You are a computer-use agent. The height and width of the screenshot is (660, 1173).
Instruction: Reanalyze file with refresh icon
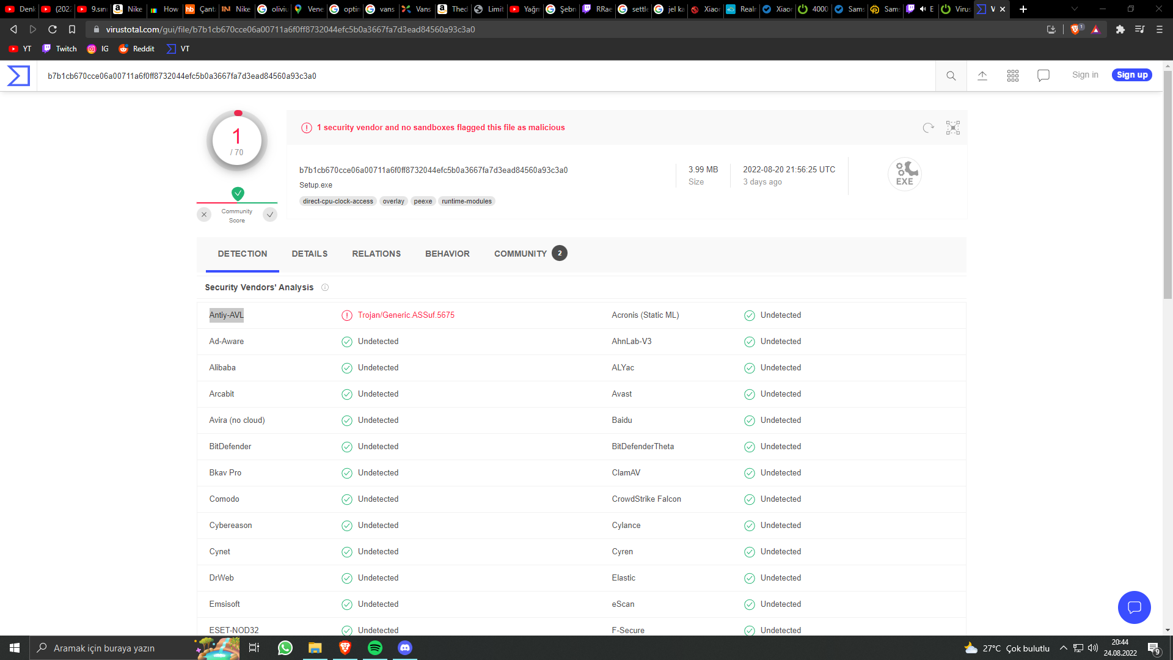pos(929,128)
